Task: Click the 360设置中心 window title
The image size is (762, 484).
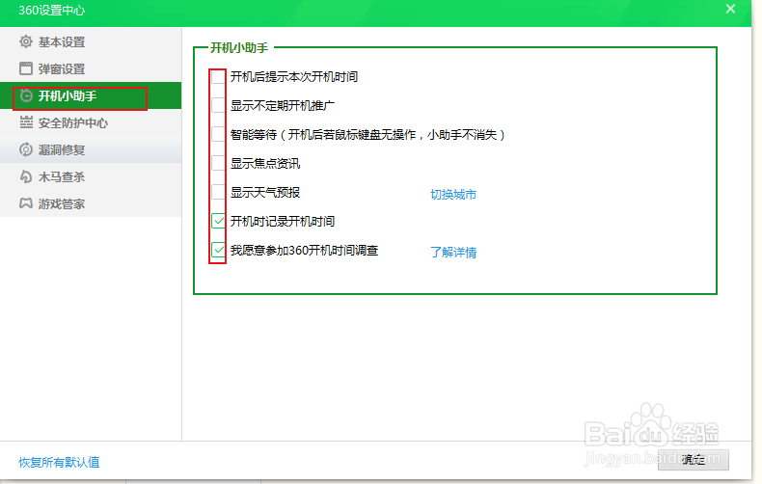Action: click(x=51, y=11)
